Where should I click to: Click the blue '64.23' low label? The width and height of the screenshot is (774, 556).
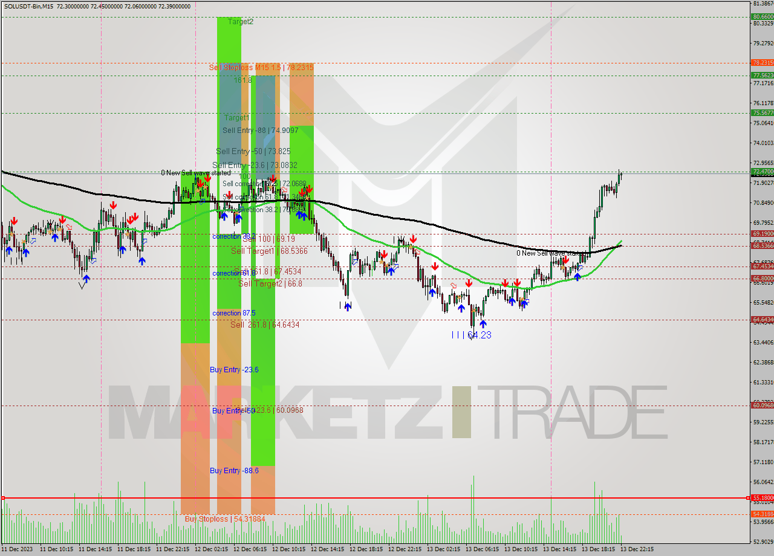coord(479,335)
